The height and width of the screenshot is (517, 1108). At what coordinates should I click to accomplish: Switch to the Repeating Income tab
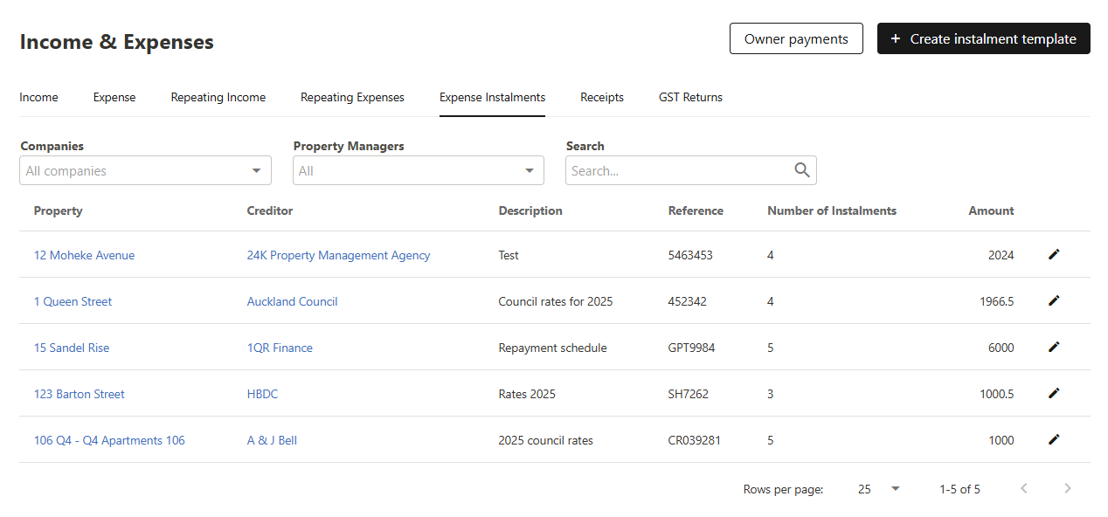click(x=218, y=98)
